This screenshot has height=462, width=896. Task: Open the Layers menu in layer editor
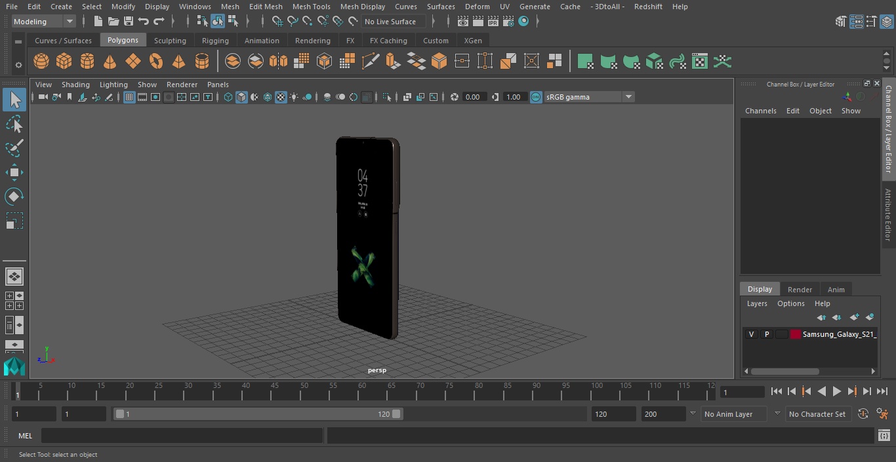click(757, 303)
